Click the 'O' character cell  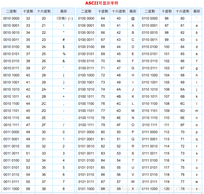133,125
